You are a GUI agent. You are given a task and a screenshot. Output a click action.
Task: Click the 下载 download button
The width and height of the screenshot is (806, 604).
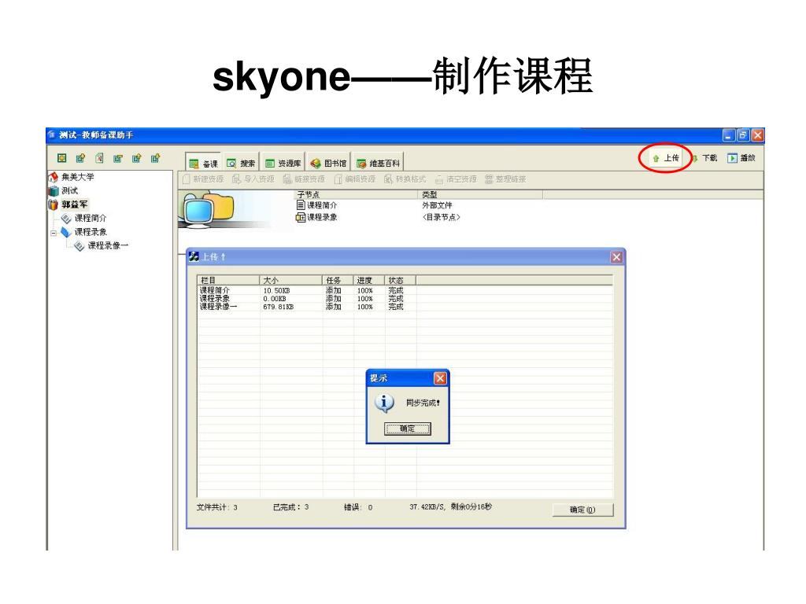pyautogui.click(x=704, y=158)
